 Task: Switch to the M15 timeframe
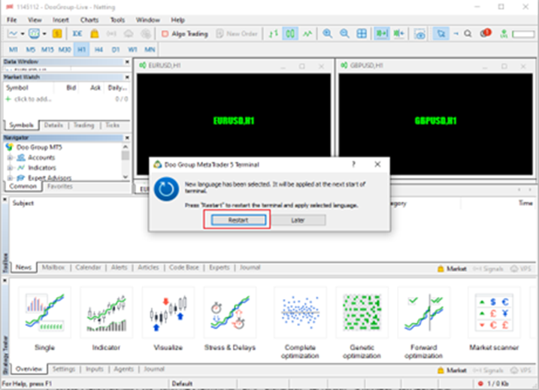point(47,49)
